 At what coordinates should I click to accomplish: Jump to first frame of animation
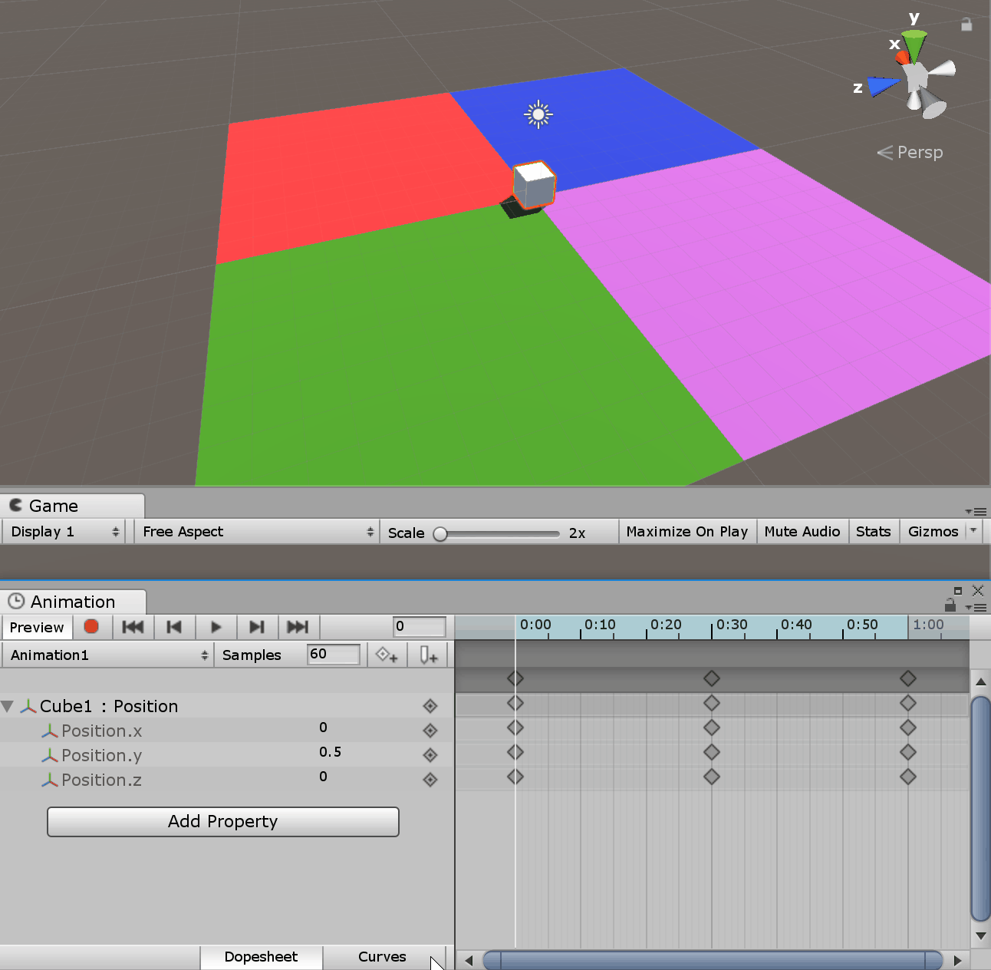(x=133, y=627)
